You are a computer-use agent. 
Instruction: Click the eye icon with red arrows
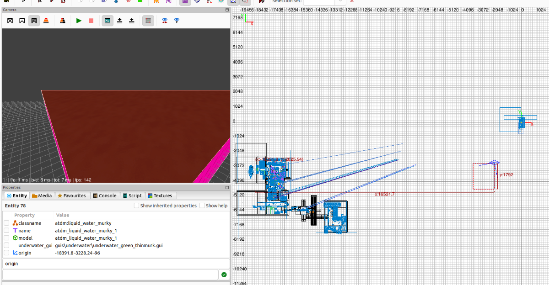165,21
